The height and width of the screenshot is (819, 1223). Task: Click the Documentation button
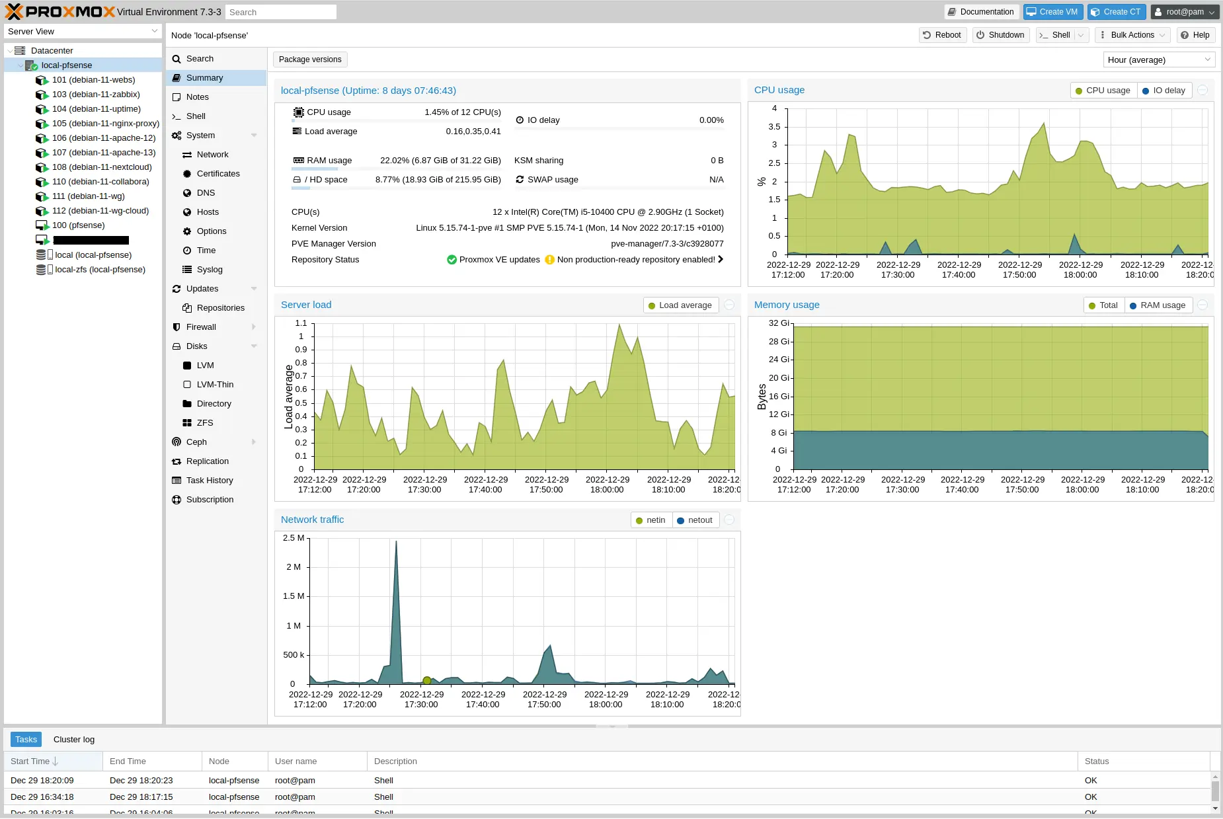tap(980, 12)
